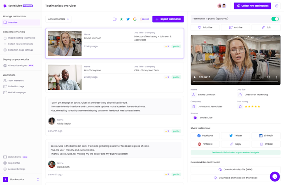Click the public badge on Emma Johnson card
This screenshot has height=185, width=284.
[176, 46]
